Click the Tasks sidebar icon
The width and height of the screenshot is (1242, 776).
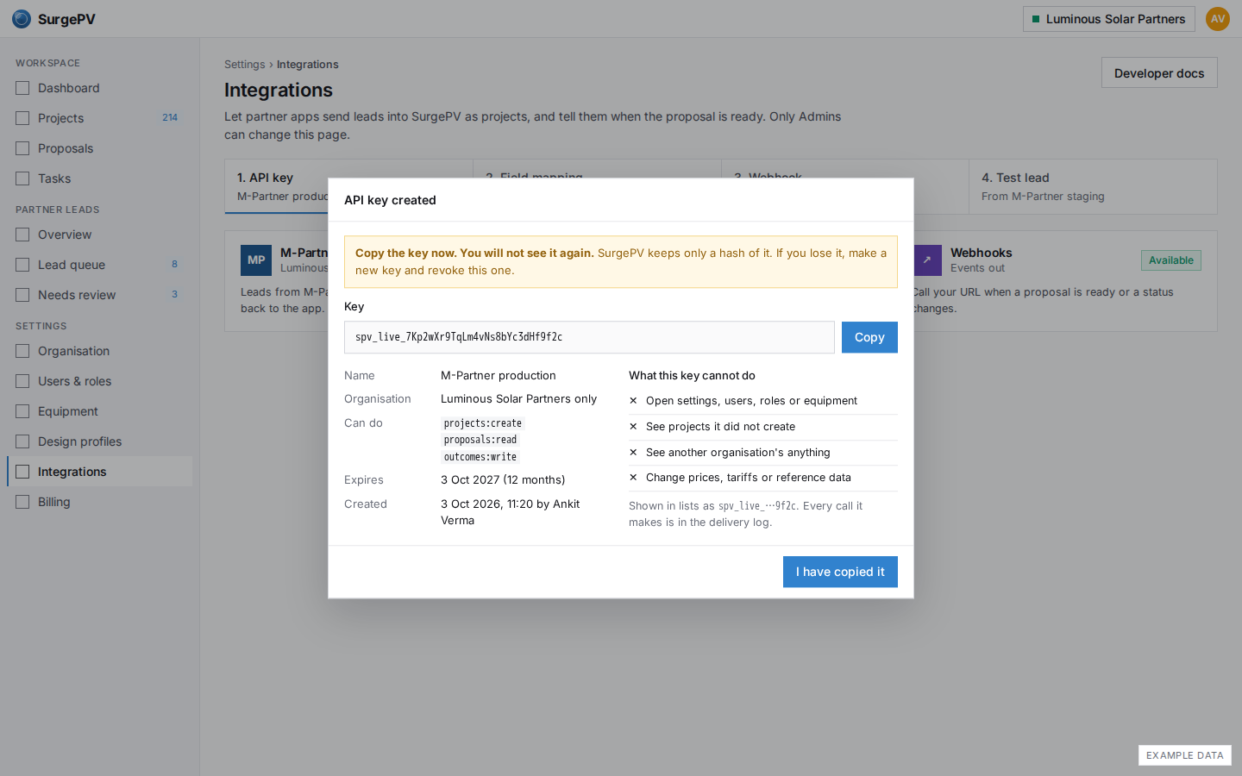22,178
